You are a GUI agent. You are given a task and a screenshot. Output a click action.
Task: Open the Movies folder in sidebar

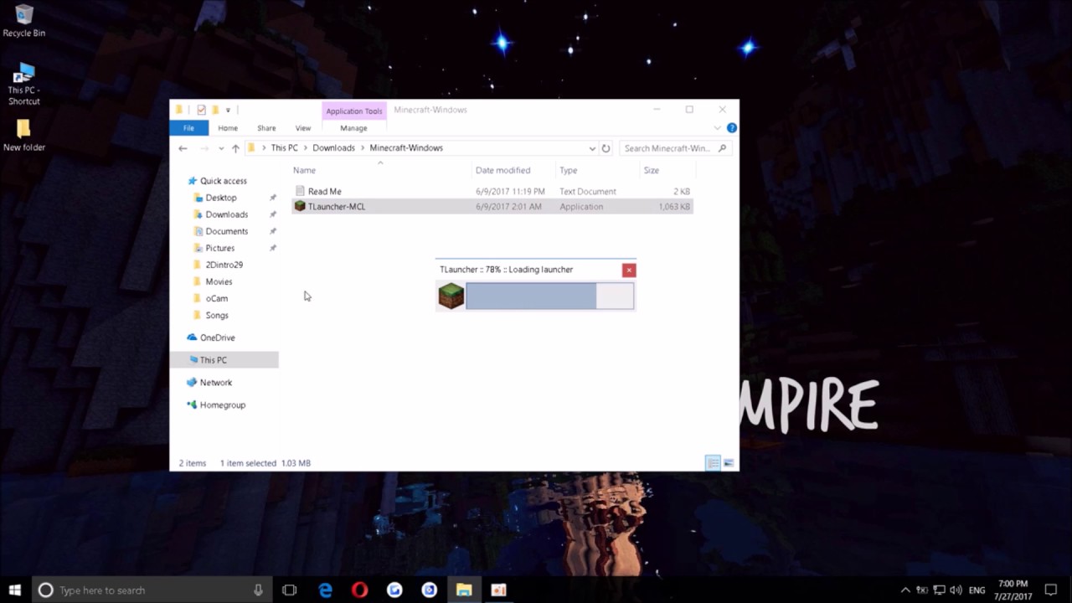pyautogui.click(x=219, y=281)
